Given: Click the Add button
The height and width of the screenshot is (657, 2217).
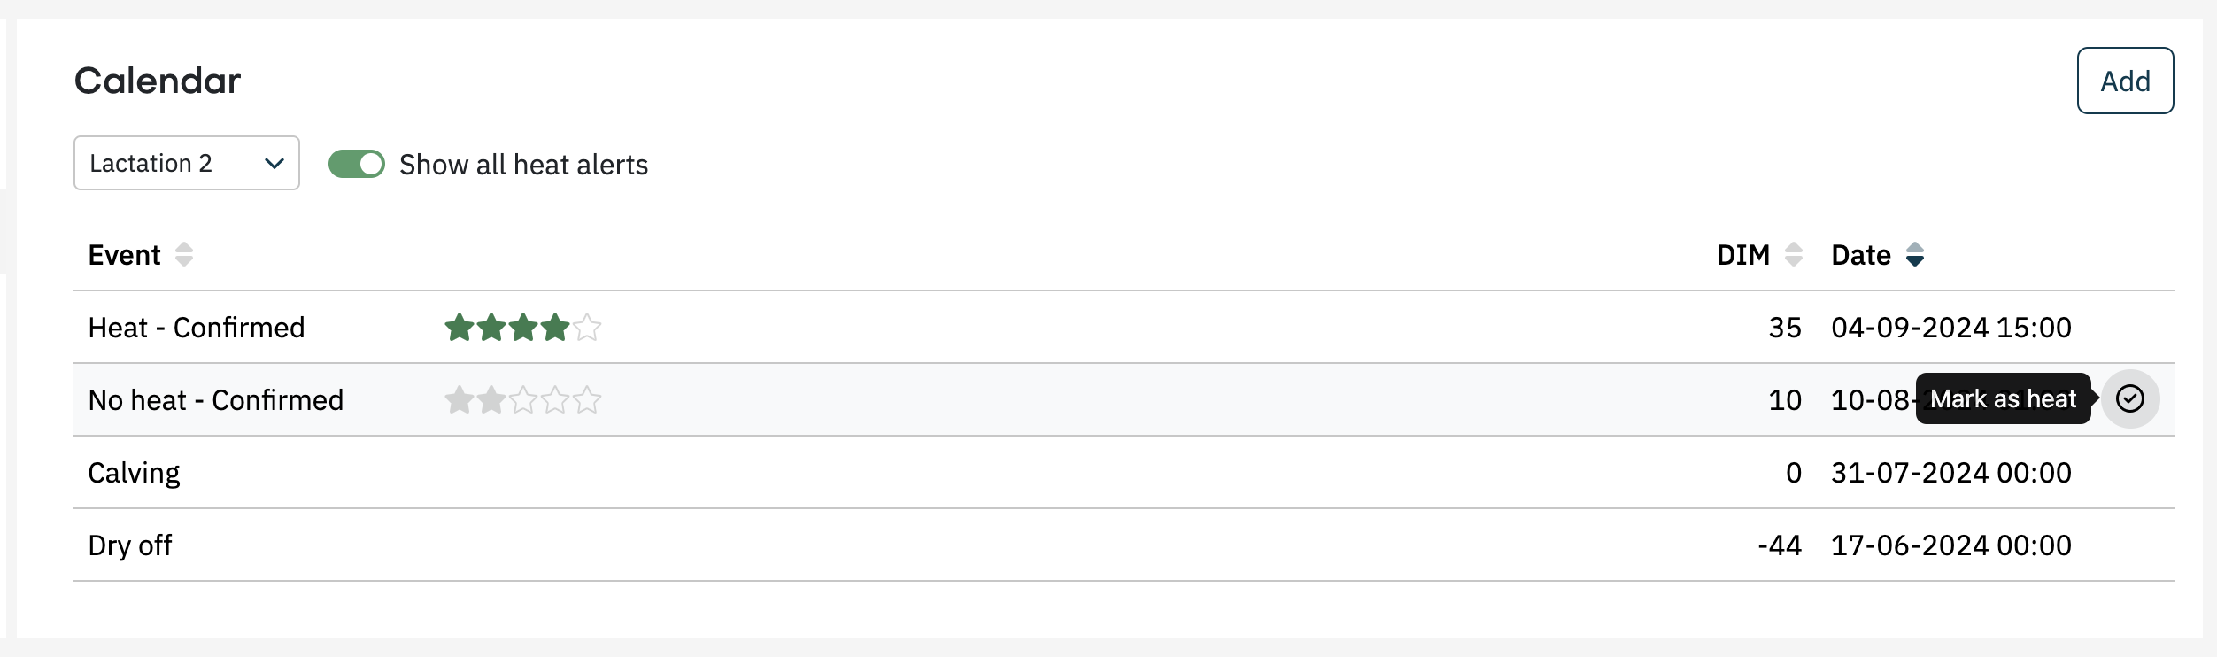Looking at the screenshot, I should (2125, 81).
